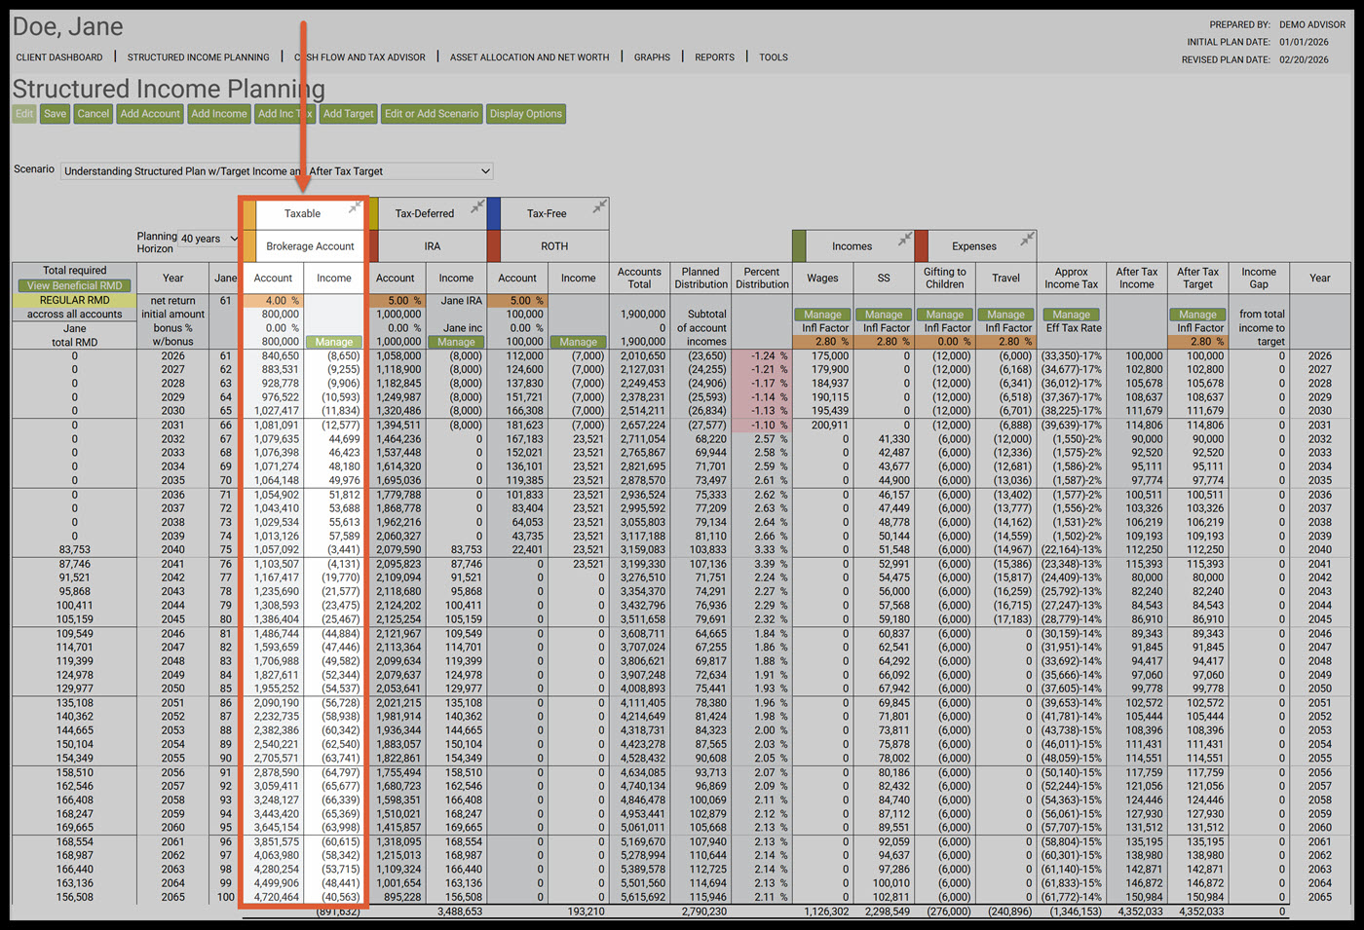Cancel the current edits

(x=94, y=114)
